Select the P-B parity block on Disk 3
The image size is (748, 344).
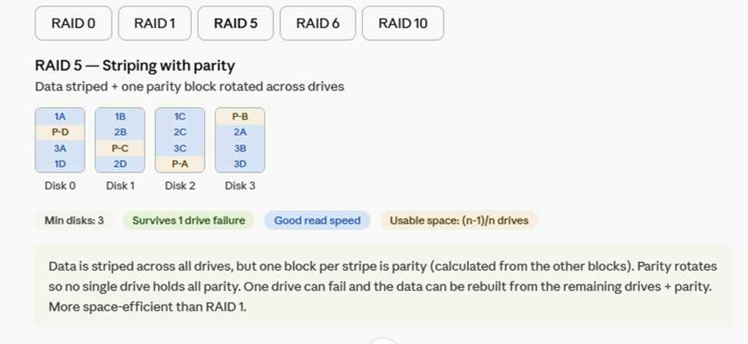coord(239,116)
